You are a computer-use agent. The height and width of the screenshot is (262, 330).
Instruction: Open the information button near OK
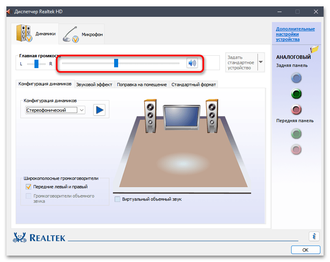pos(314,236)
